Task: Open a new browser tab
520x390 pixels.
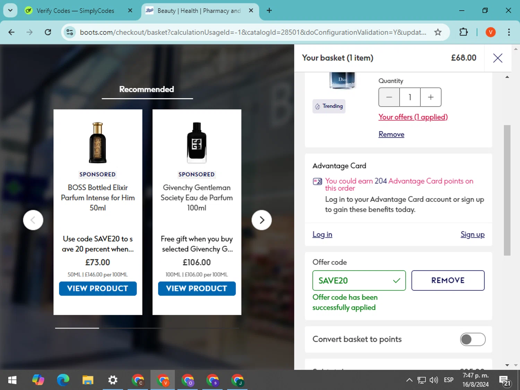Action: (269, 10)
